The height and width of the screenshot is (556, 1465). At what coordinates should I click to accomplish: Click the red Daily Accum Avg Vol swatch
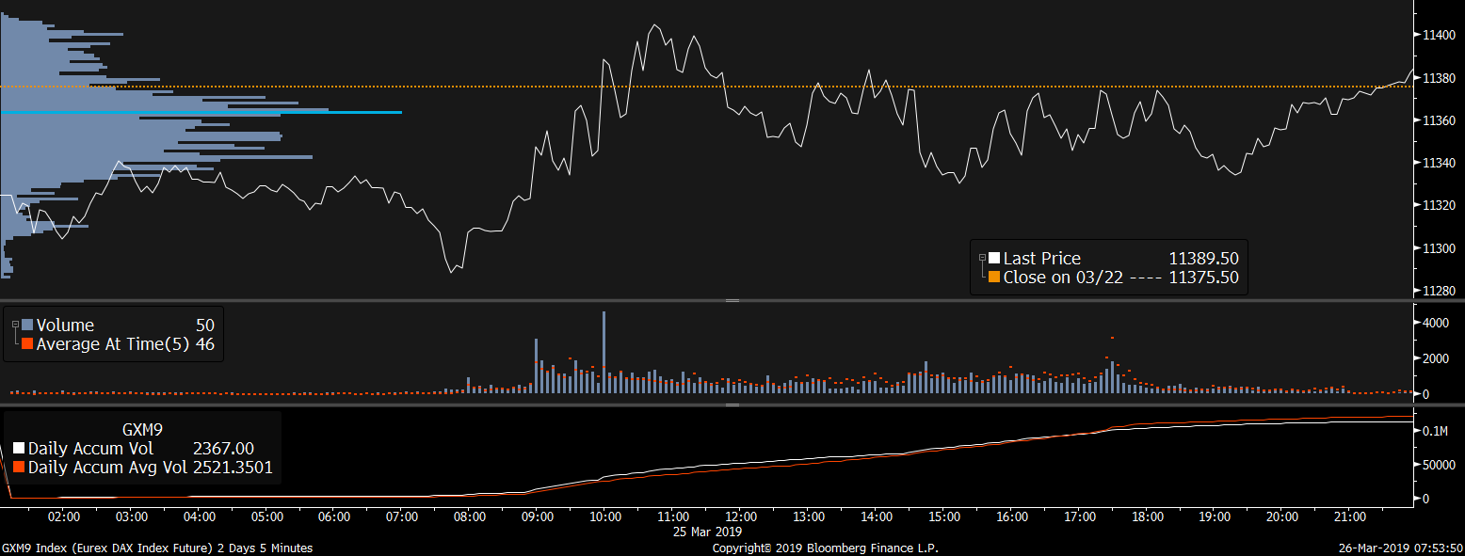(x=20, y=467)
